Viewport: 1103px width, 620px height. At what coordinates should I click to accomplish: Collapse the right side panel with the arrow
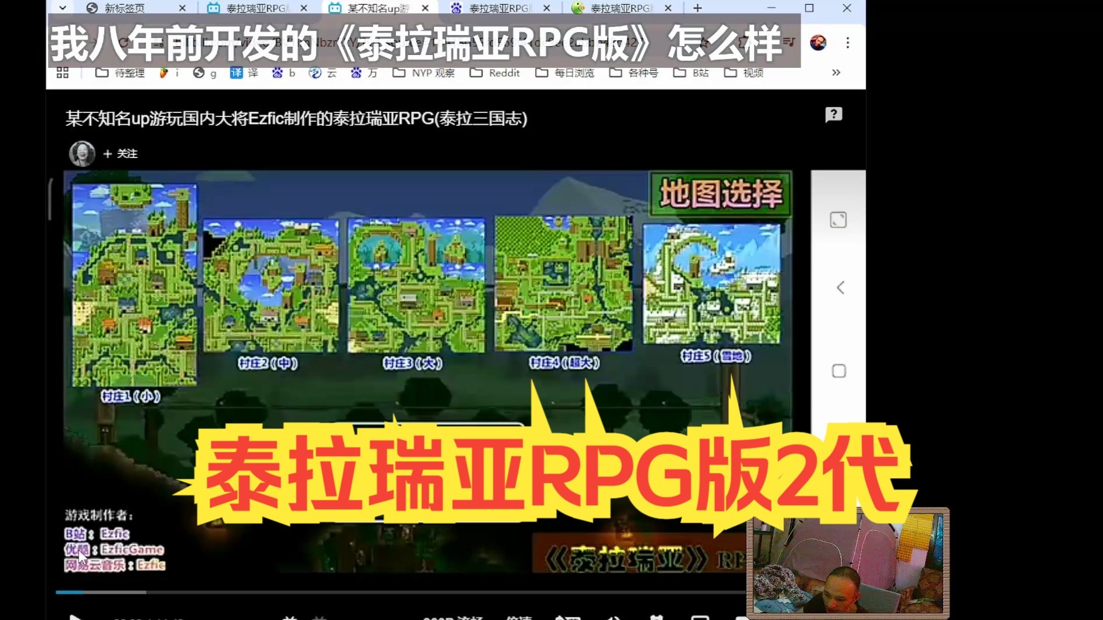(x=840, y=287)
